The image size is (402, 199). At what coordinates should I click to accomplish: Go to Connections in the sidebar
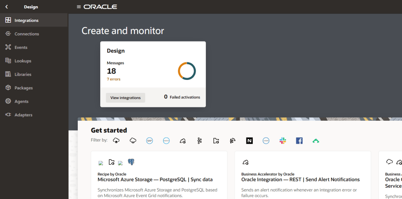click(27, 34)
